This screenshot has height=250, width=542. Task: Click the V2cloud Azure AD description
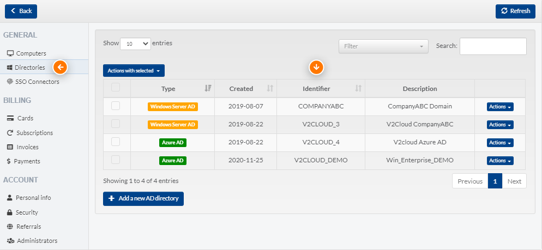click(420, 142)
